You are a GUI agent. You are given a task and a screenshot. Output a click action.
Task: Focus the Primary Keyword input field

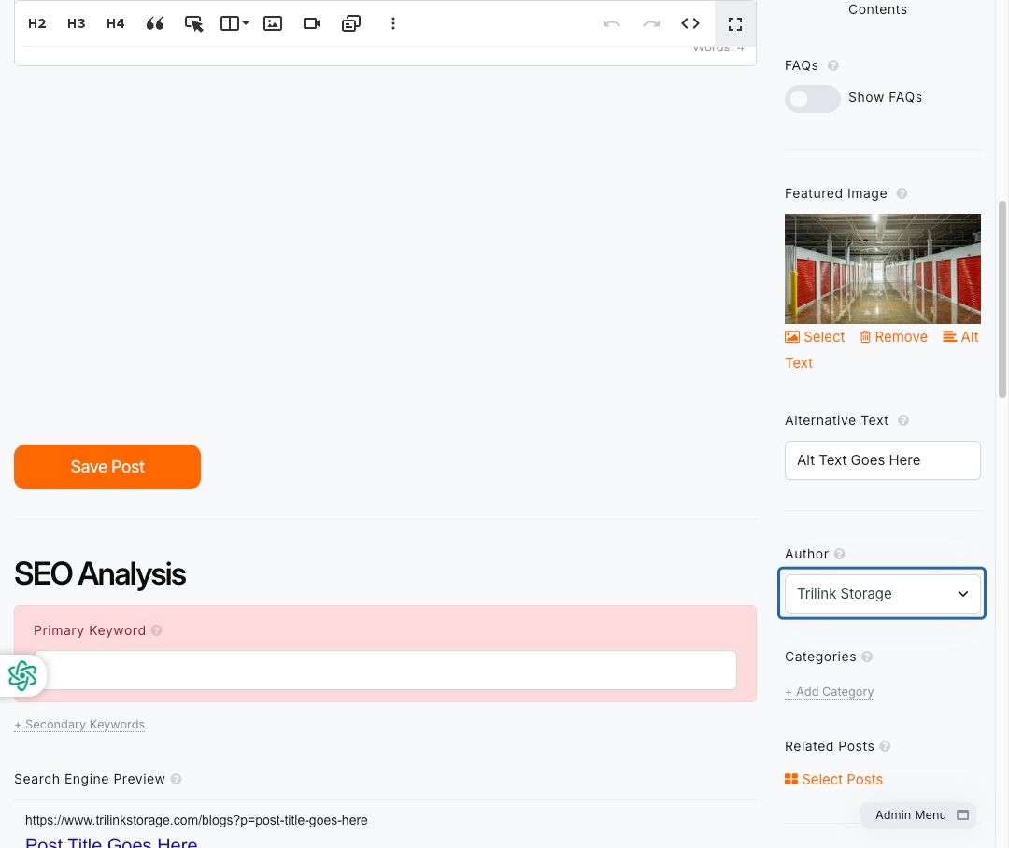pos(385,671)
